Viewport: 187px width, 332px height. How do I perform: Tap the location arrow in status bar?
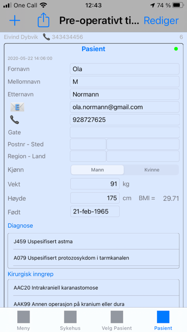point(153,5)
